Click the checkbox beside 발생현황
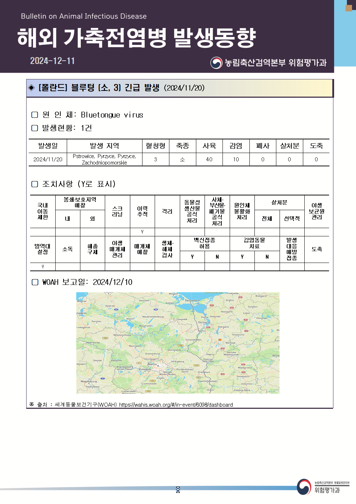The image size is (356, 504). point(35,128)
